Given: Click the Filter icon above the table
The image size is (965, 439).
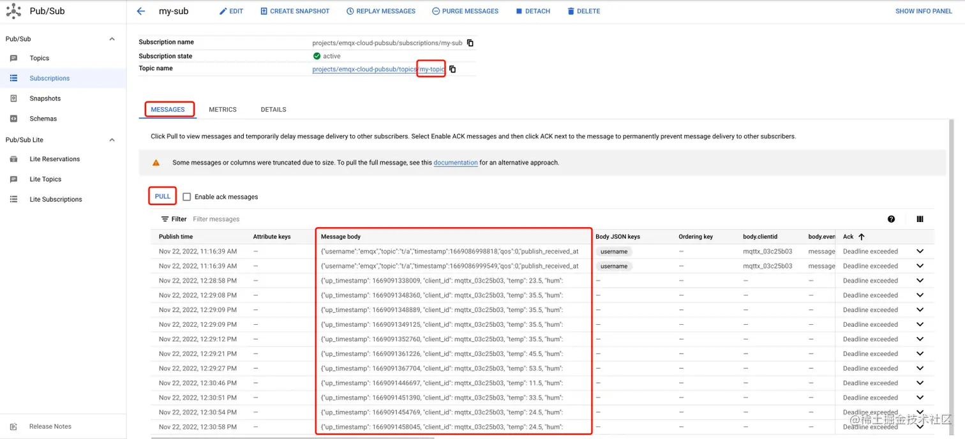Looking at the screenshot, I should point(165,219).
